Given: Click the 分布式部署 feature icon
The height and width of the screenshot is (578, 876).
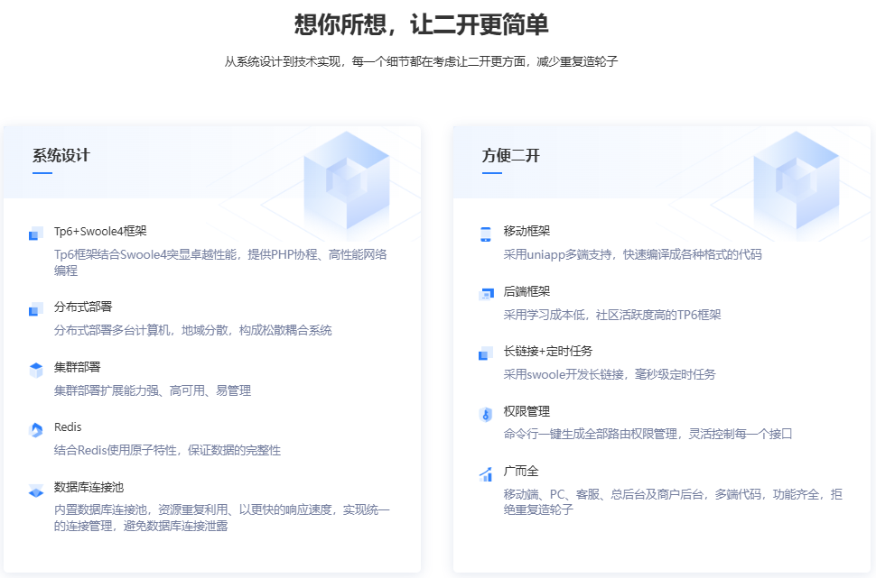Looking at the screenshot, I should coord(36,309).
